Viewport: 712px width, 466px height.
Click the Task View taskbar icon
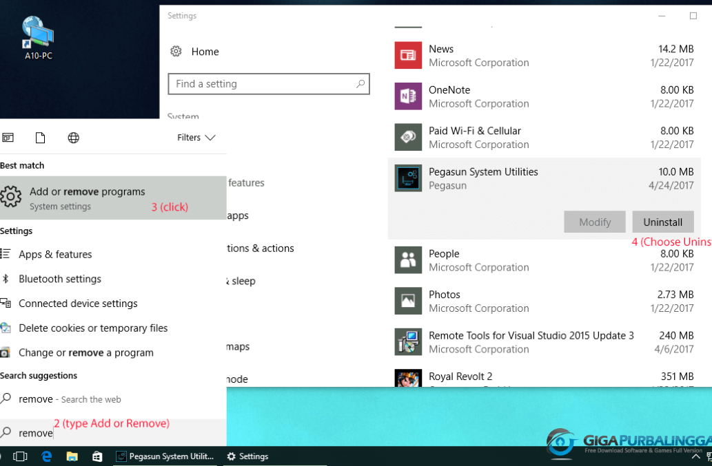pyautogui.click(x=20, y=456)
